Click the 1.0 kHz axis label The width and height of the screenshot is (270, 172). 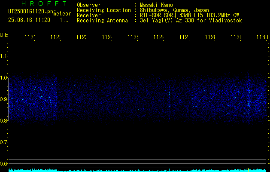point(3,78)
